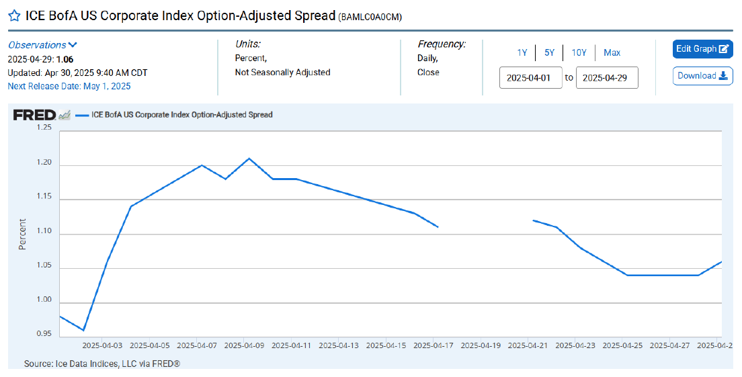
Task: Click the series name in the chart legend
Action: [x=181, y=115]
